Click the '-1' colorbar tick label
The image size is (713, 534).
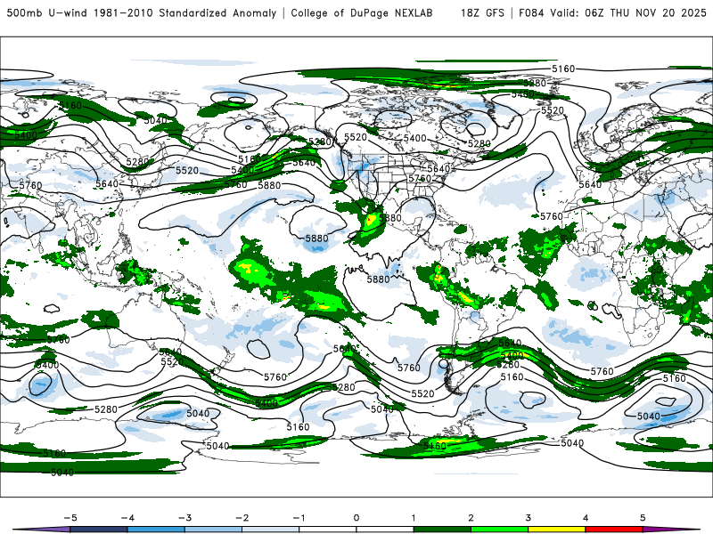point(299,518)
